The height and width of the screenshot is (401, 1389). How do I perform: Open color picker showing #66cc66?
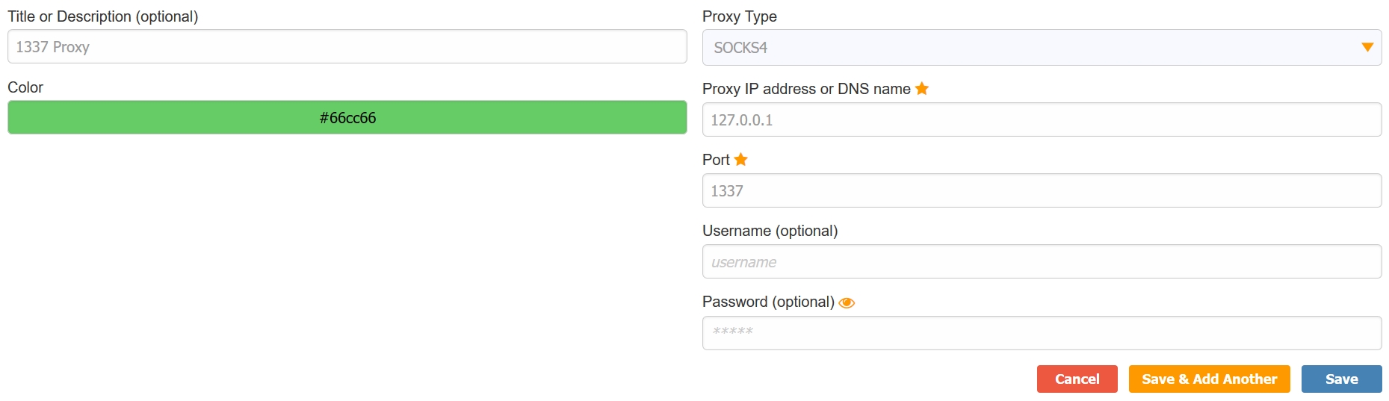[x=347, y=118]
